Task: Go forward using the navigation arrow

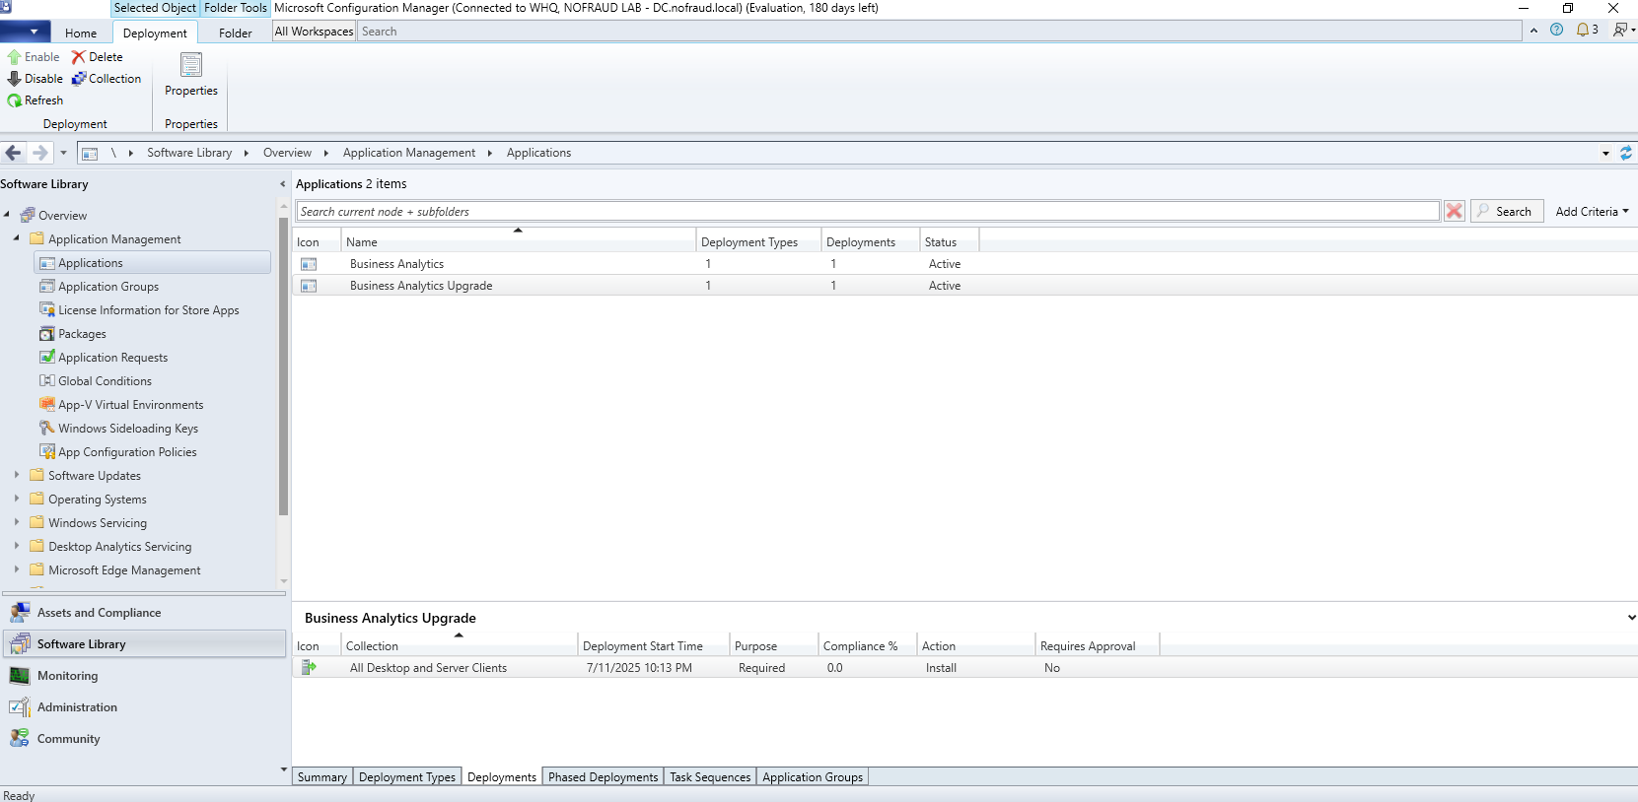Action: [x=39, y=153]
